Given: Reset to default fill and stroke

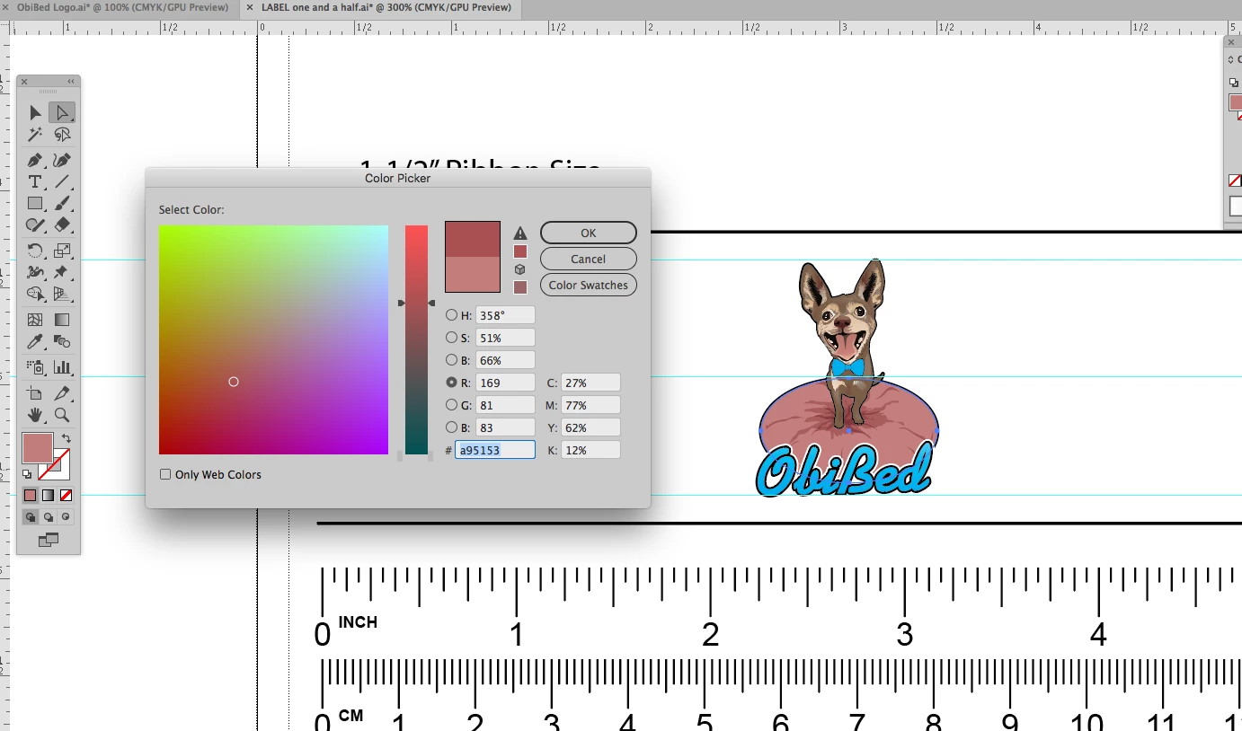Looking at the screenshot, I should point(27,474).
